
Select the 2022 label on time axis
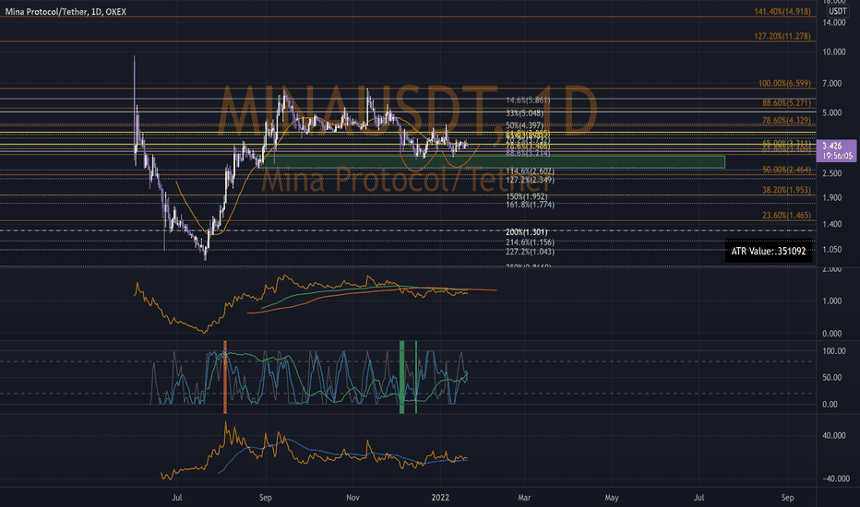click(x=440, y=498)
